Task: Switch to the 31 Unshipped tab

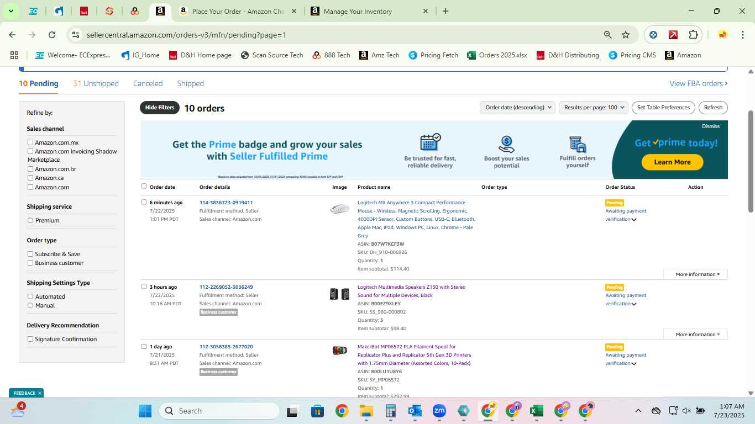Action: point(96,83)
